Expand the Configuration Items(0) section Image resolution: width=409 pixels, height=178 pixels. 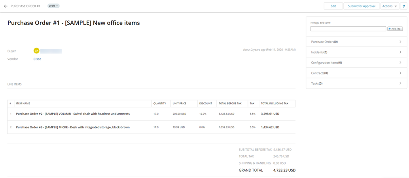pos(356,63)
